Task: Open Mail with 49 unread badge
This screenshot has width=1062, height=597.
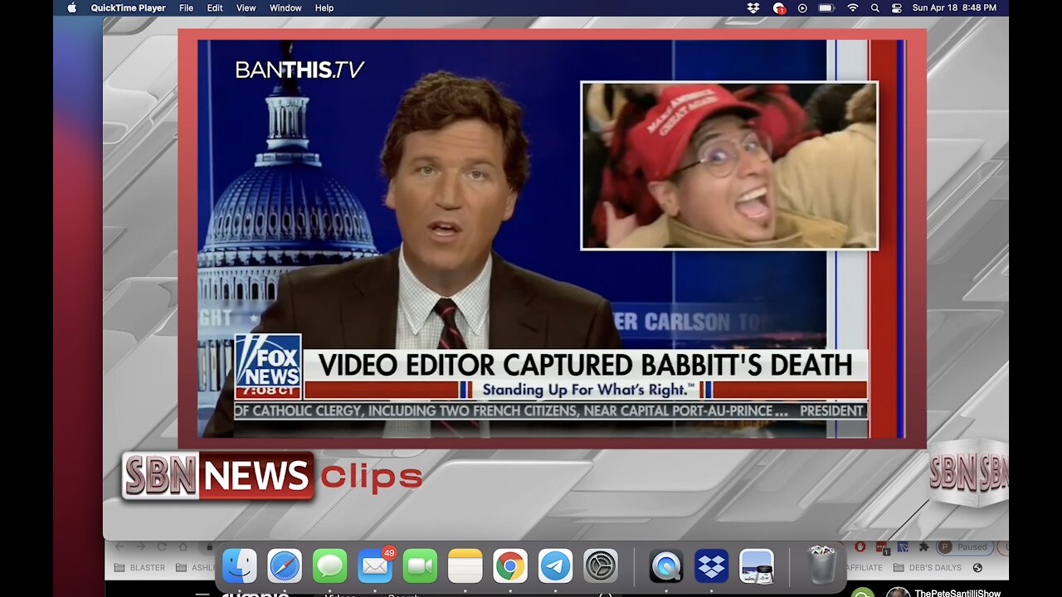Action: (x=375, y=566)
